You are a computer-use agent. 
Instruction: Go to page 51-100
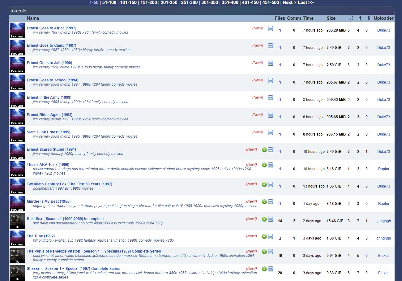coord(109,2)
